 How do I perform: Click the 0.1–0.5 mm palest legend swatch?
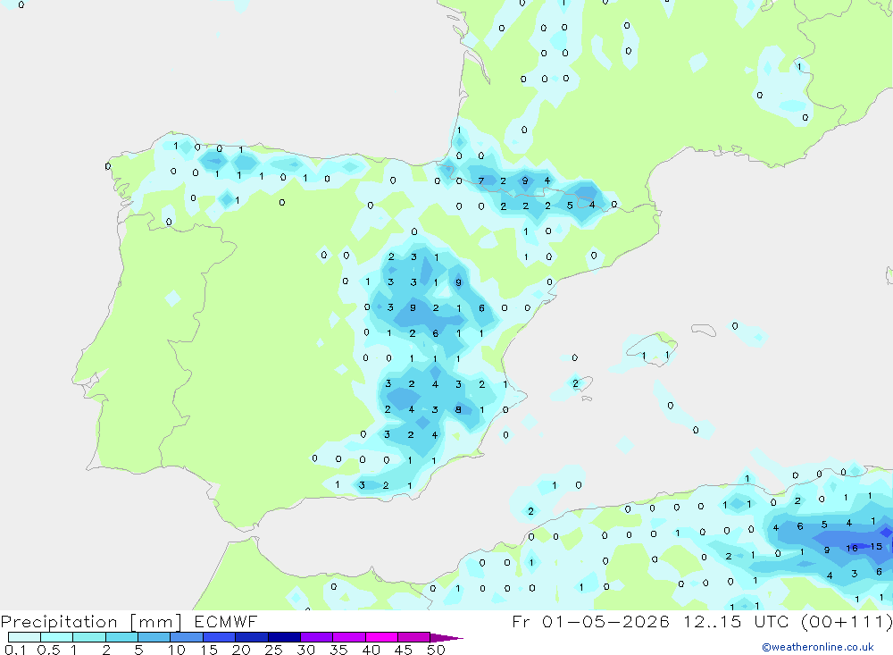(x=24, y=637)
